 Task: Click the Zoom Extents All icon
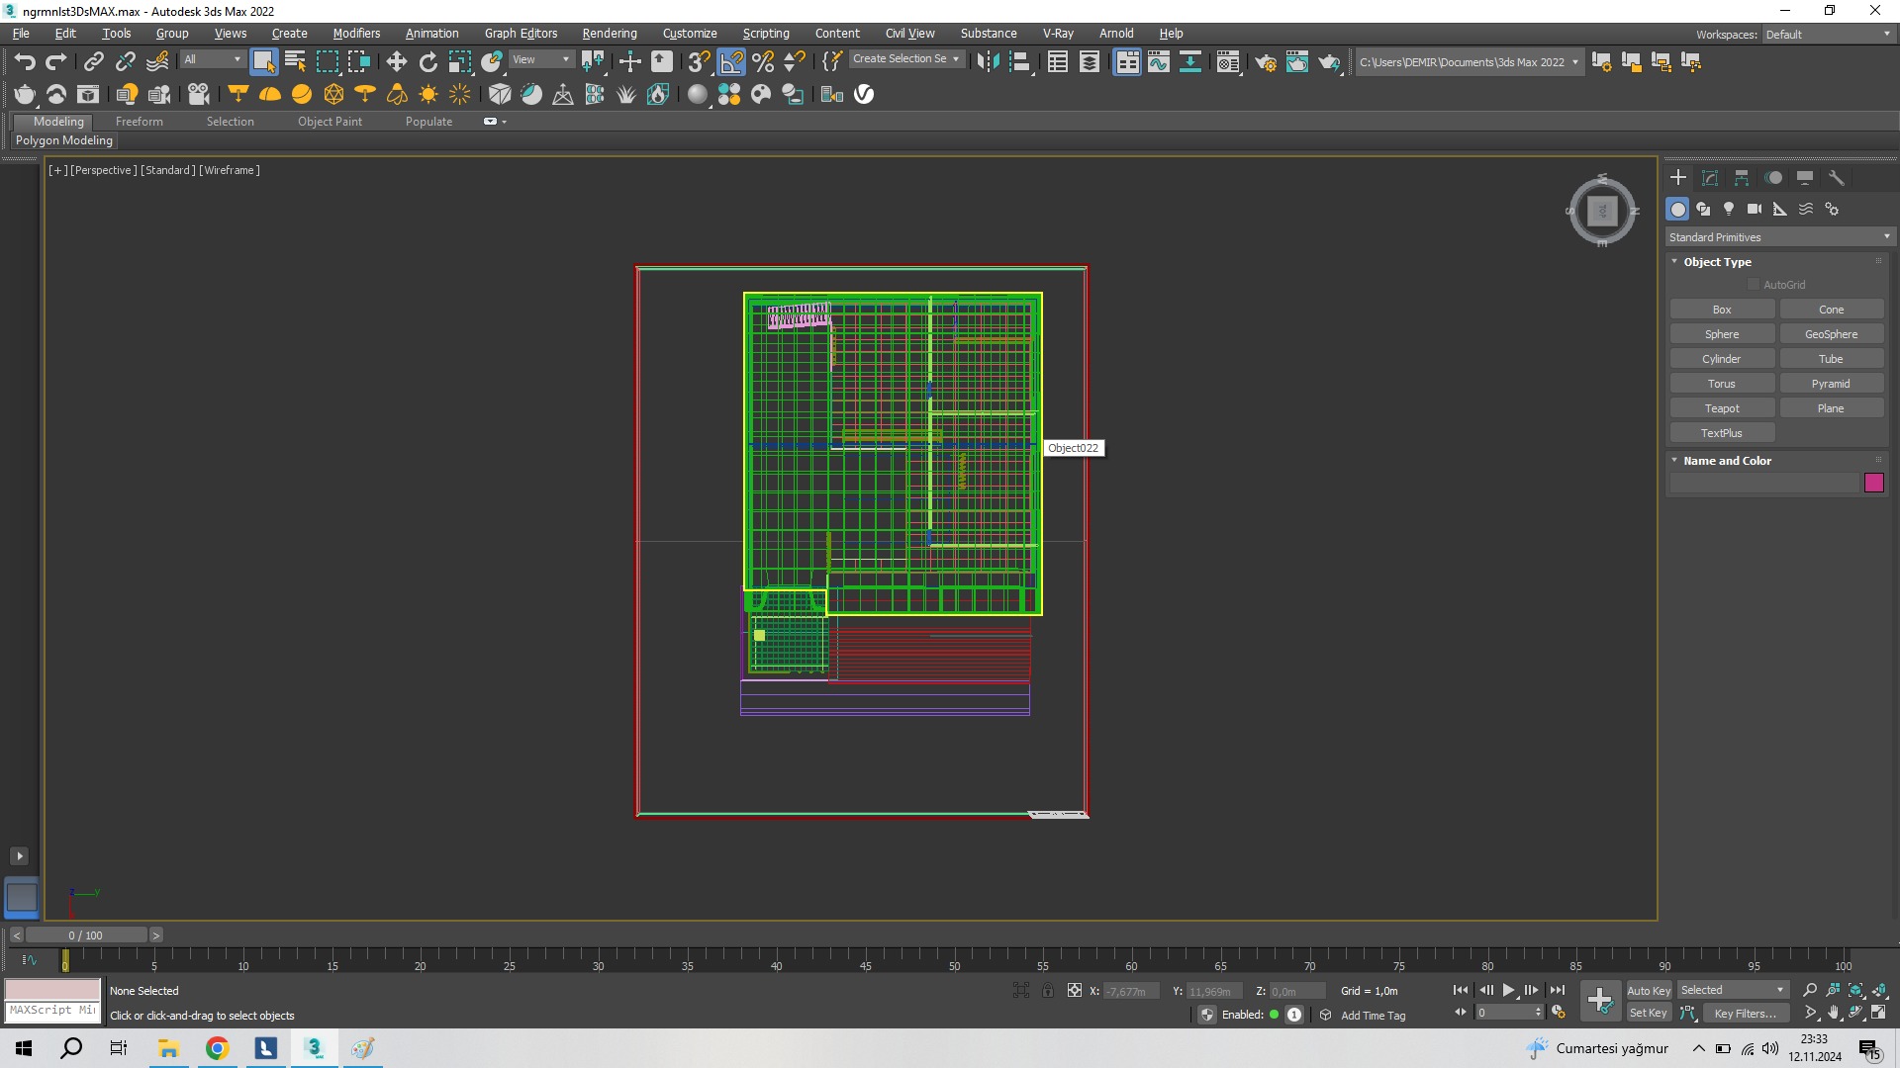click(1879, 990)
